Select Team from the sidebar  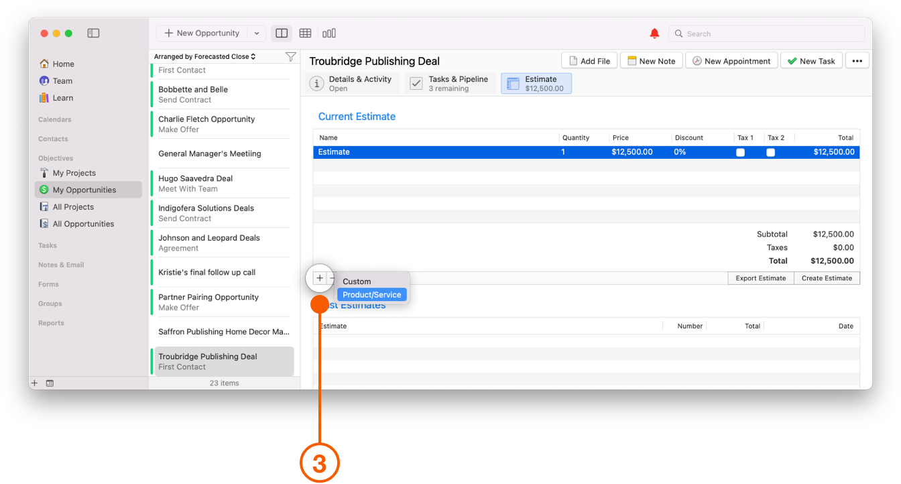coord(60,80)
